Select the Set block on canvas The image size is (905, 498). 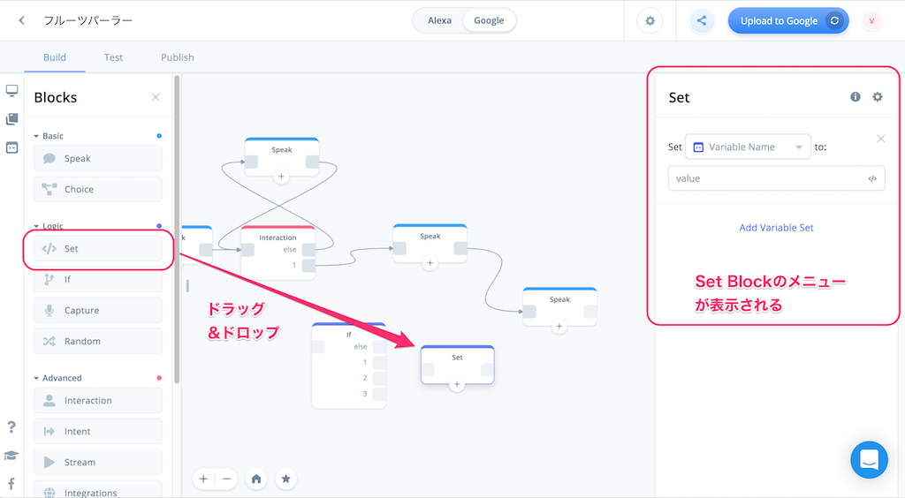[457, 365]
